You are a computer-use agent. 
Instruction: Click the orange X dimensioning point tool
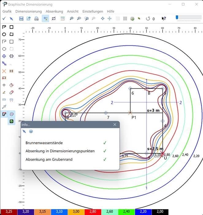[x=4, y=71]
